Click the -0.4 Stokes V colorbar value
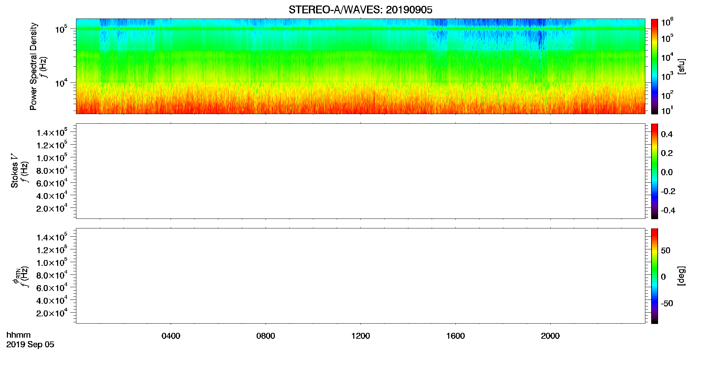The width and height of the screenshot is (721, 371). (668, 211)
